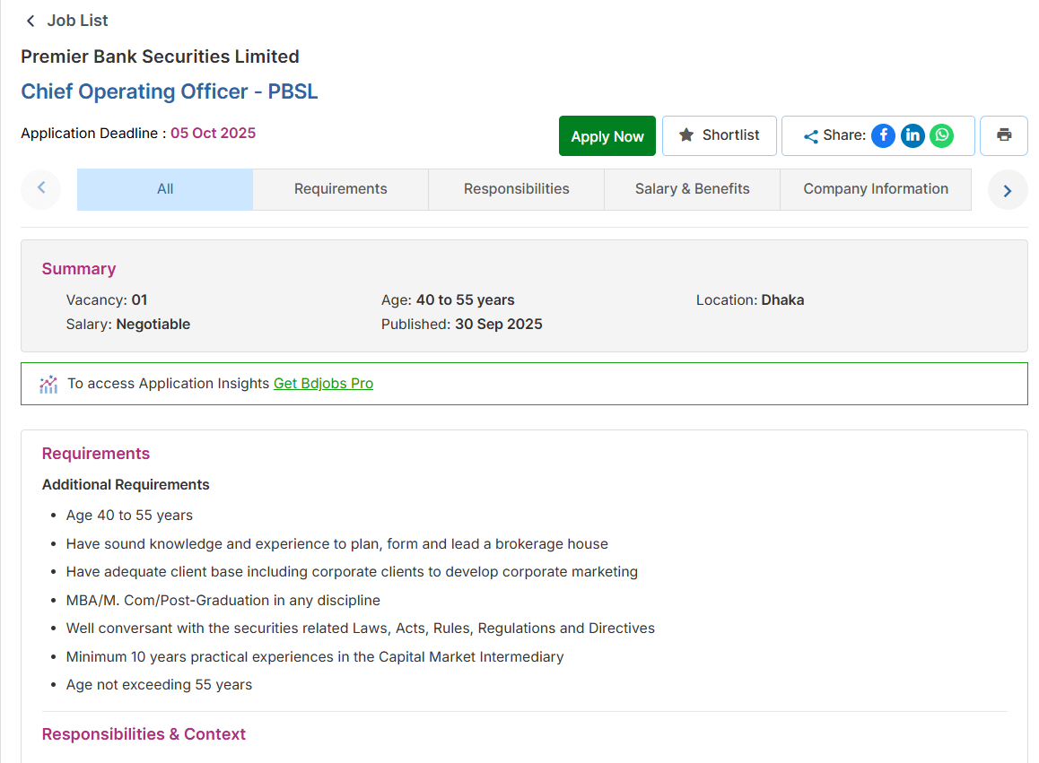Click the back arrow beside Job List
The image size is (1039, 763).
click(x=31, y=21)
